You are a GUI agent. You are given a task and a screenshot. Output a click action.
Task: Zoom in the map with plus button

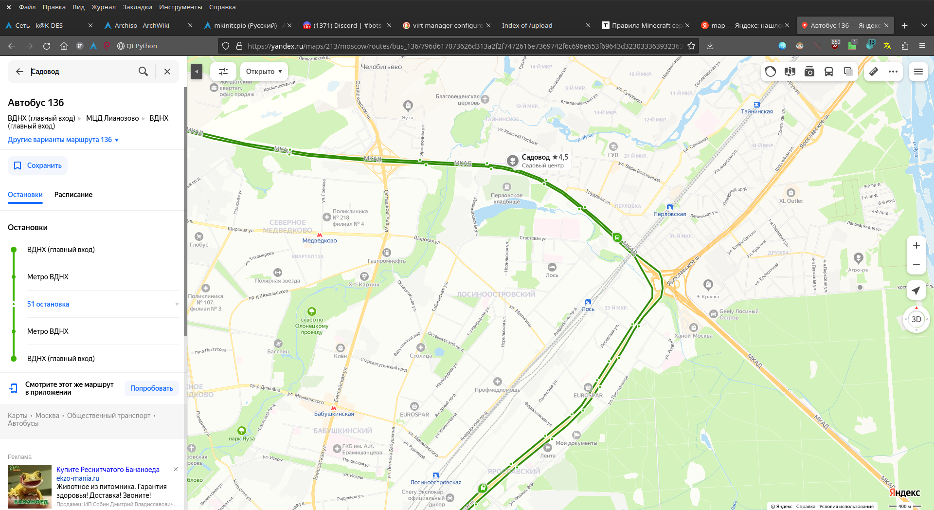pos(916,245)
